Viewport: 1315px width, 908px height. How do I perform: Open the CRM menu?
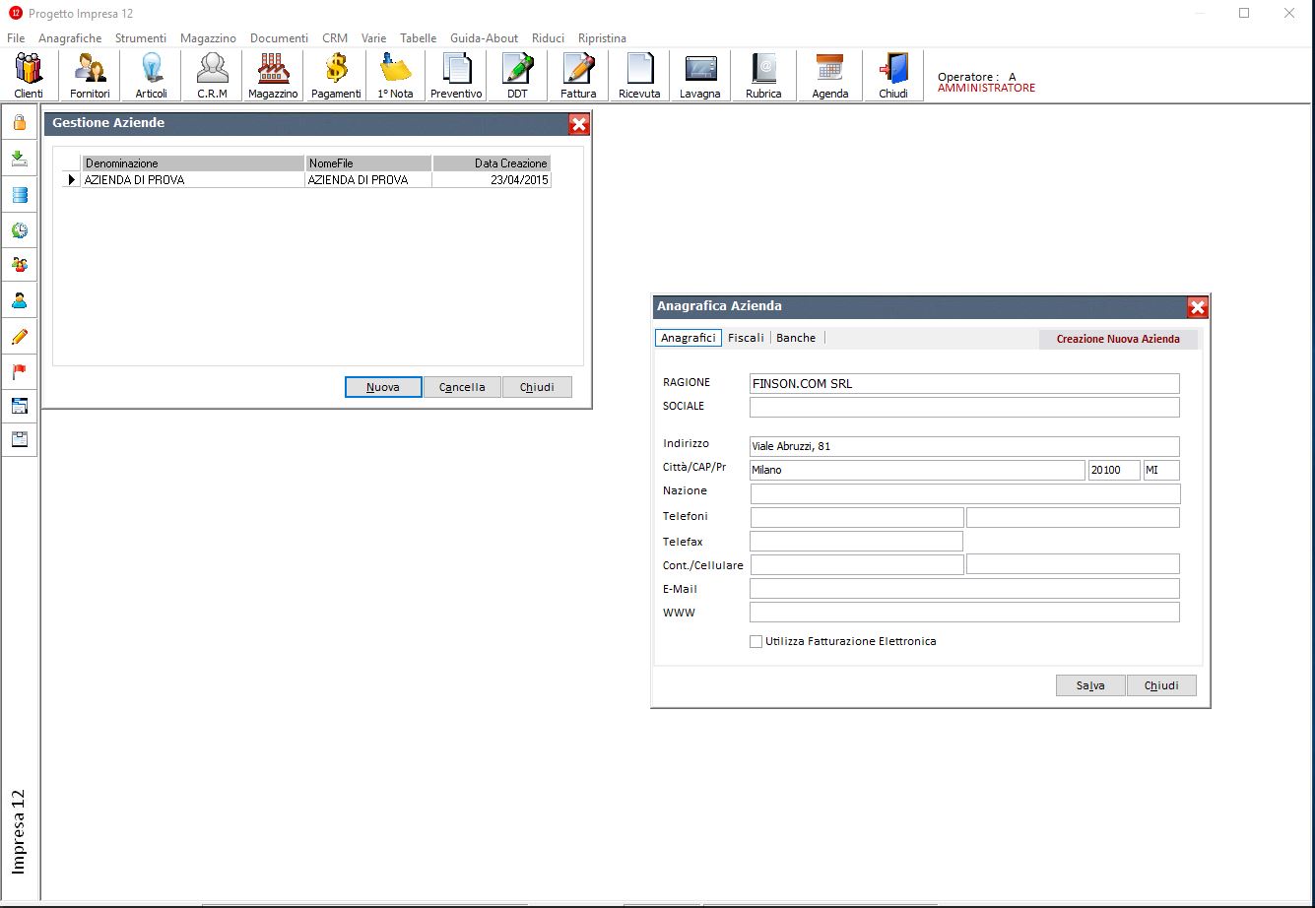pyautogui.click(x=335, y=38)
